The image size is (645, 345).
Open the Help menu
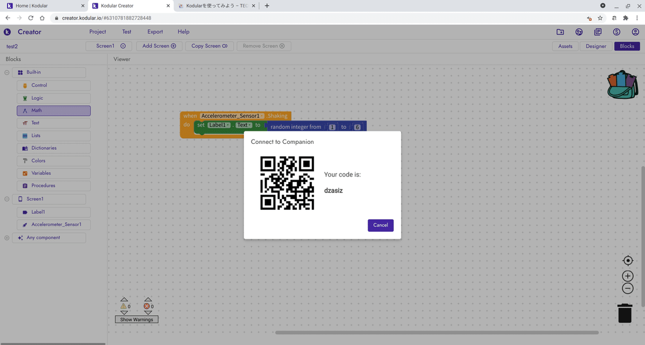point(183,32)
